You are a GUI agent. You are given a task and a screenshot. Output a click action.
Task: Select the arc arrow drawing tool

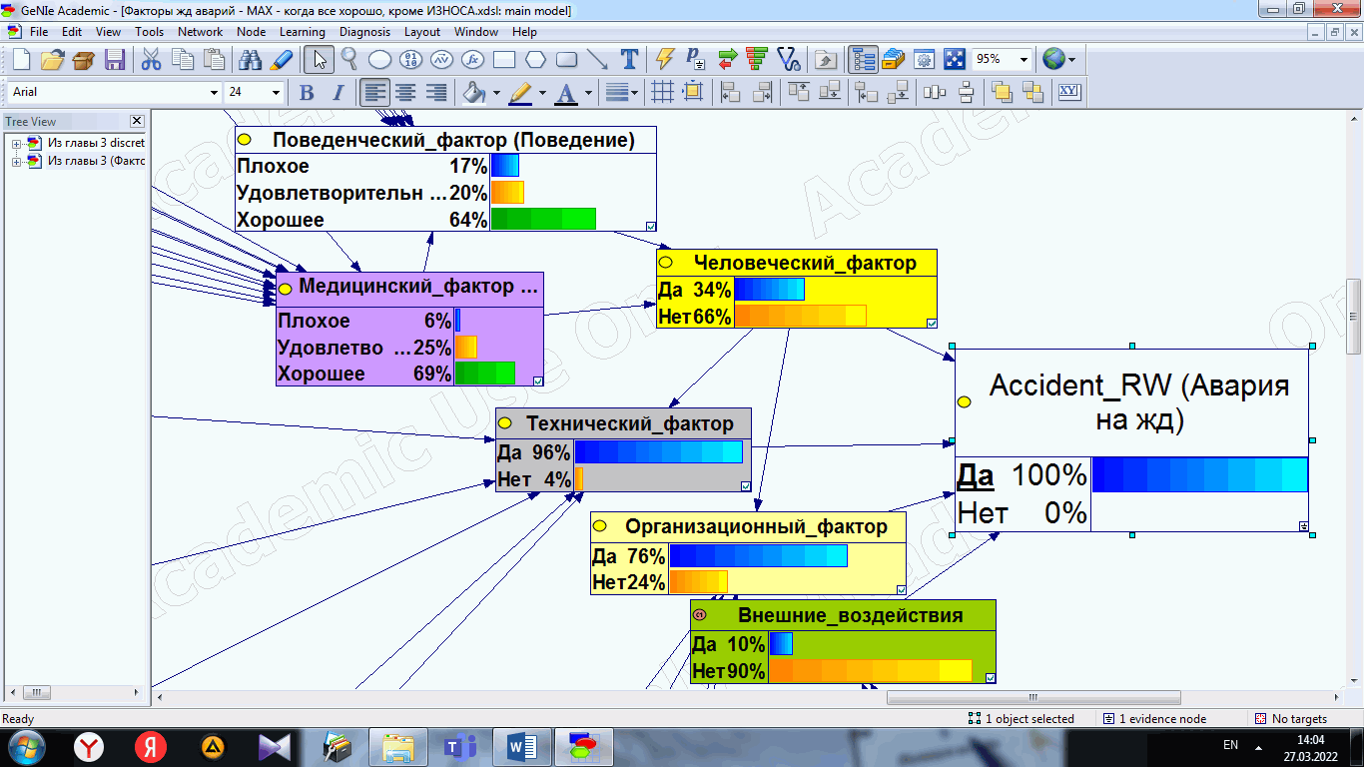(x=597, y=59)
